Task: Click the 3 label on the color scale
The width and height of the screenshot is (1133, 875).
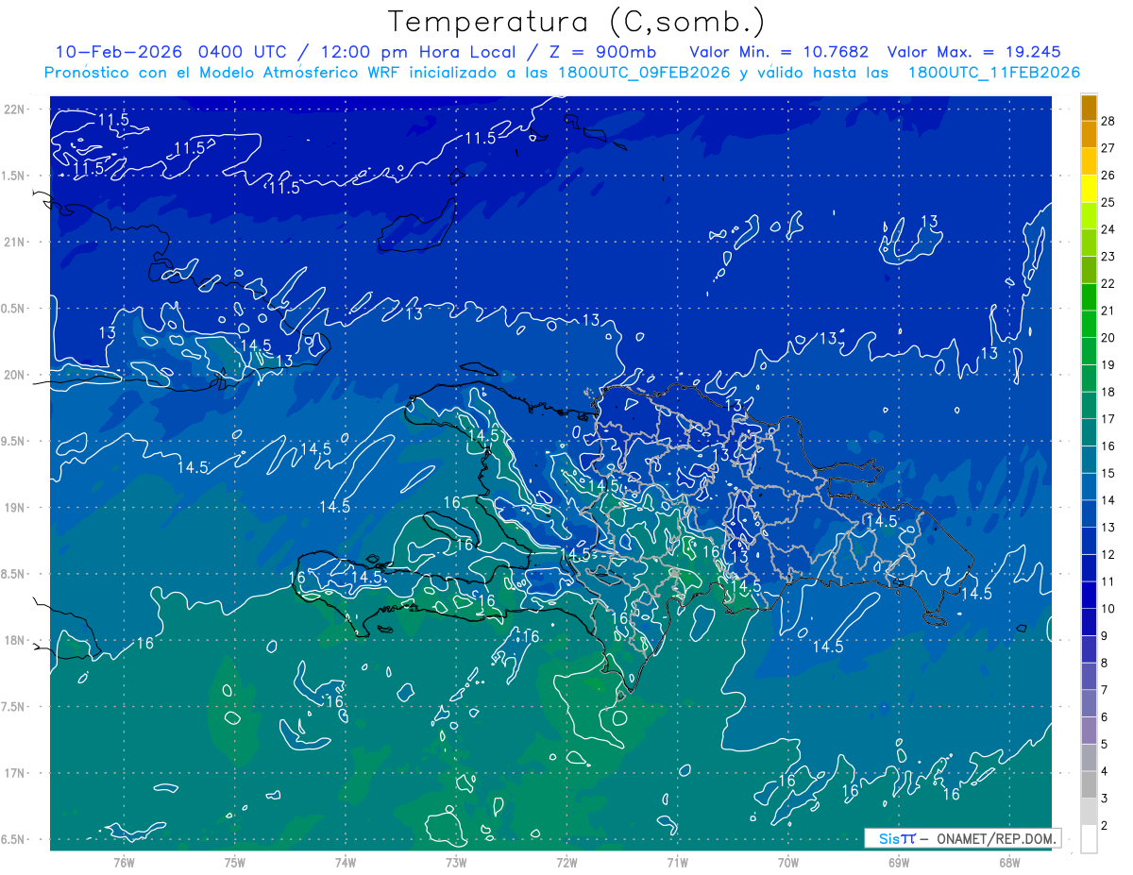Action: [1104, 799]
